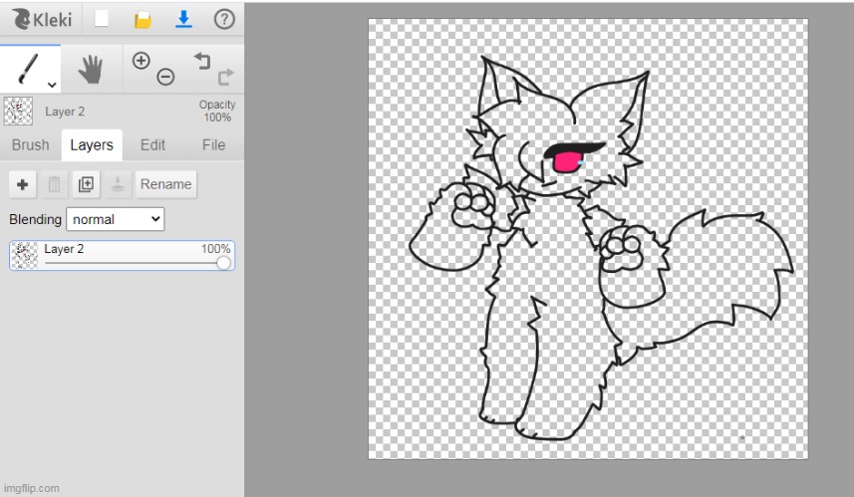This screenshot has width=854, height=497.
Task: Redo the last undone action
Action: [225, 77]
